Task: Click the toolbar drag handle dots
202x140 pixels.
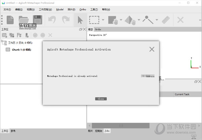Action: [2, 20]
